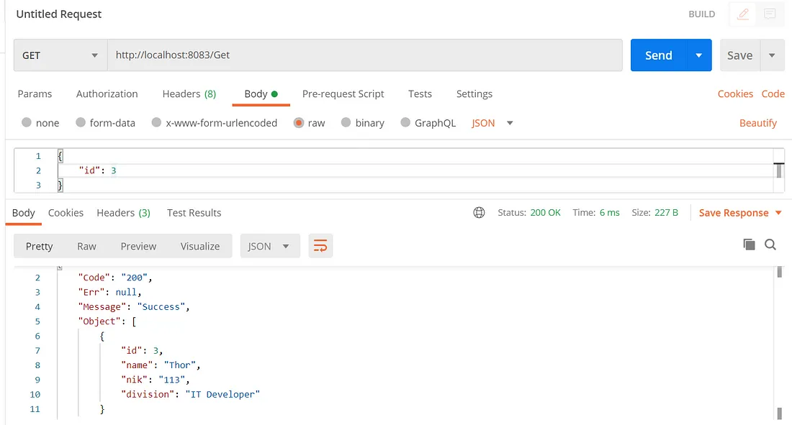792x425 pixels.
Task: Open the Pre-request Script tab
Action: coord(343,94)
